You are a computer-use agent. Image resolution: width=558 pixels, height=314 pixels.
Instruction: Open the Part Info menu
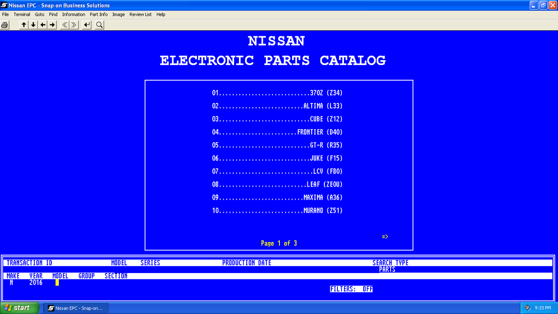pyautogui.click(x=99, y=14)
